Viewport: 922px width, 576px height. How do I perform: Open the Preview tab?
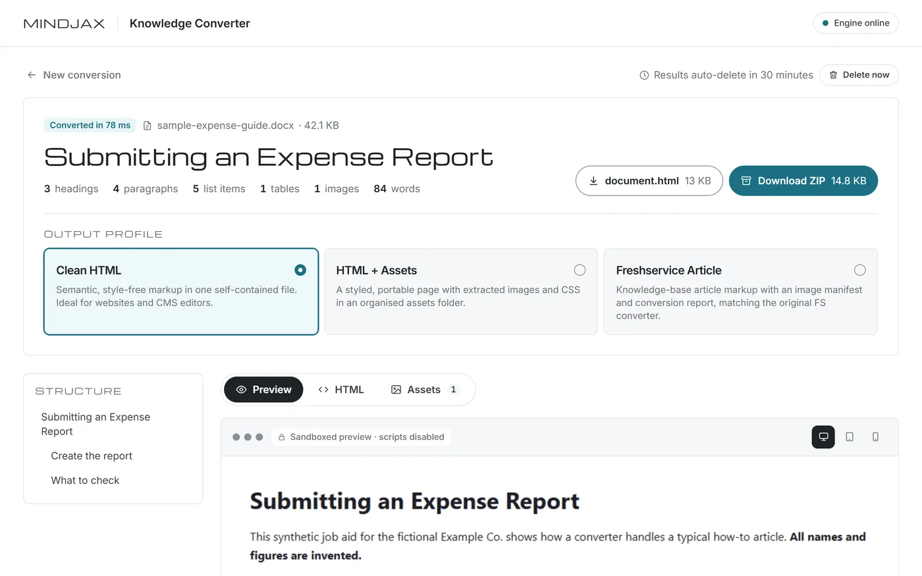click(x=263, y=390)
